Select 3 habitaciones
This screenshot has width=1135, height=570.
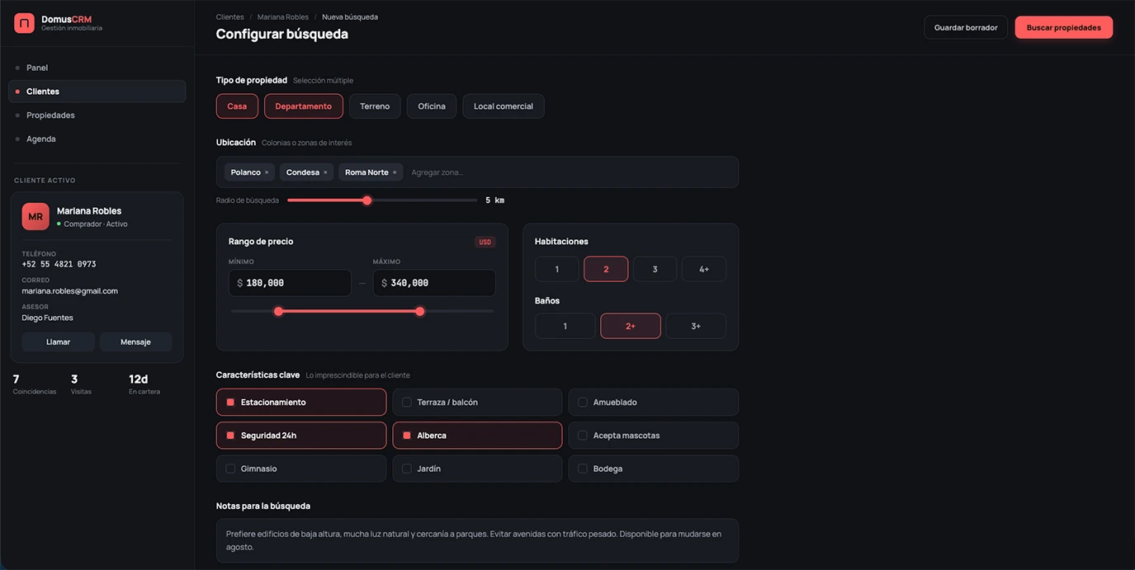click(x=655, y=269)
